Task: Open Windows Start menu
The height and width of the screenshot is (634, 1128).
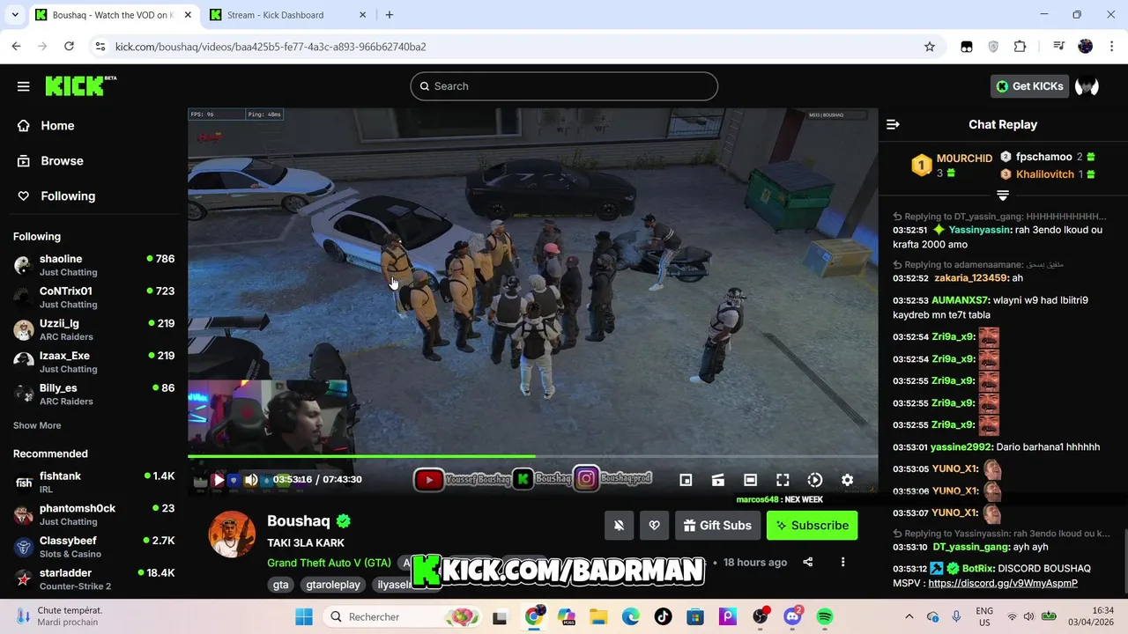Action: (x=304, y=617)
